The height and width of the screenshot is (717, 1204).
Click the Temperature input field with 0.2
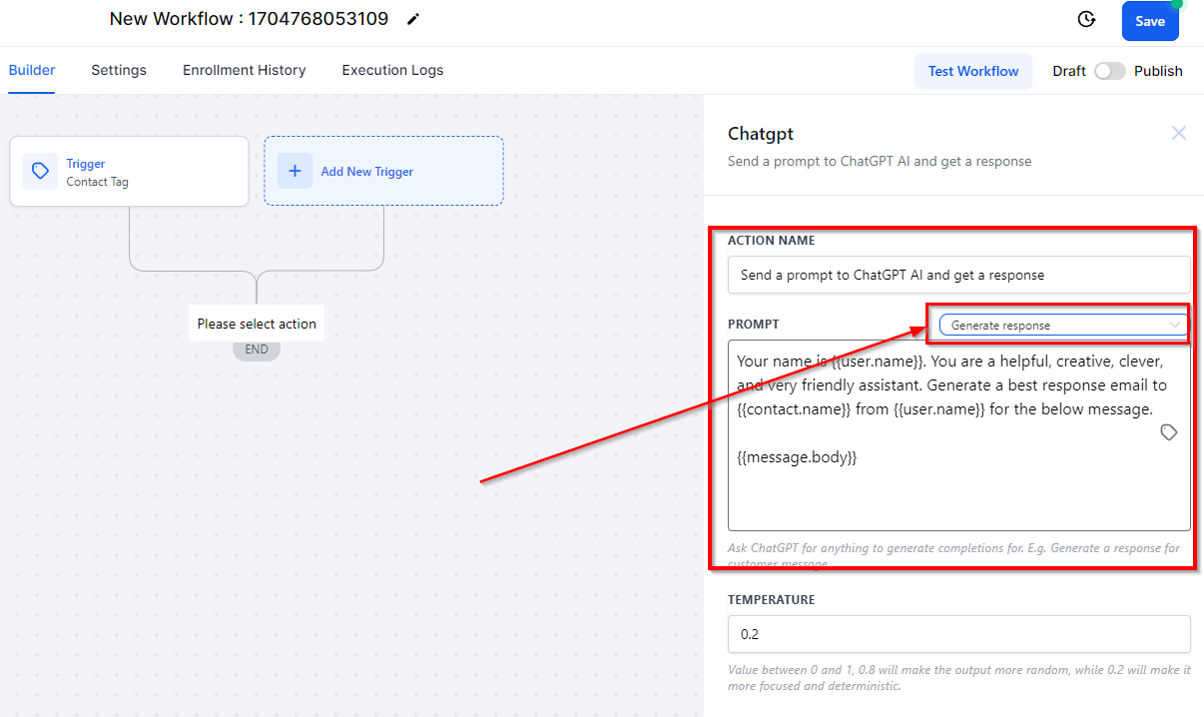(959, 634)
